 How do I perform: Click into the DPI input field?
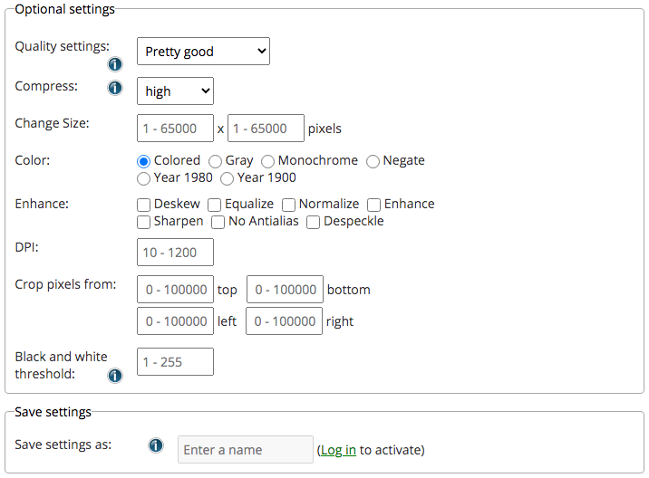tap(175, 253)
